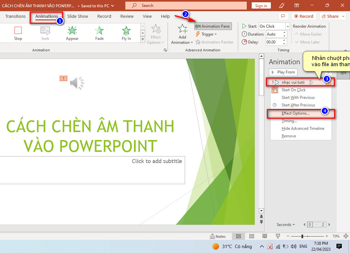Image resolution: width=350 pixels, height=253 pixels.
Task: Click the Delay input field
Action: pos(274,42)
